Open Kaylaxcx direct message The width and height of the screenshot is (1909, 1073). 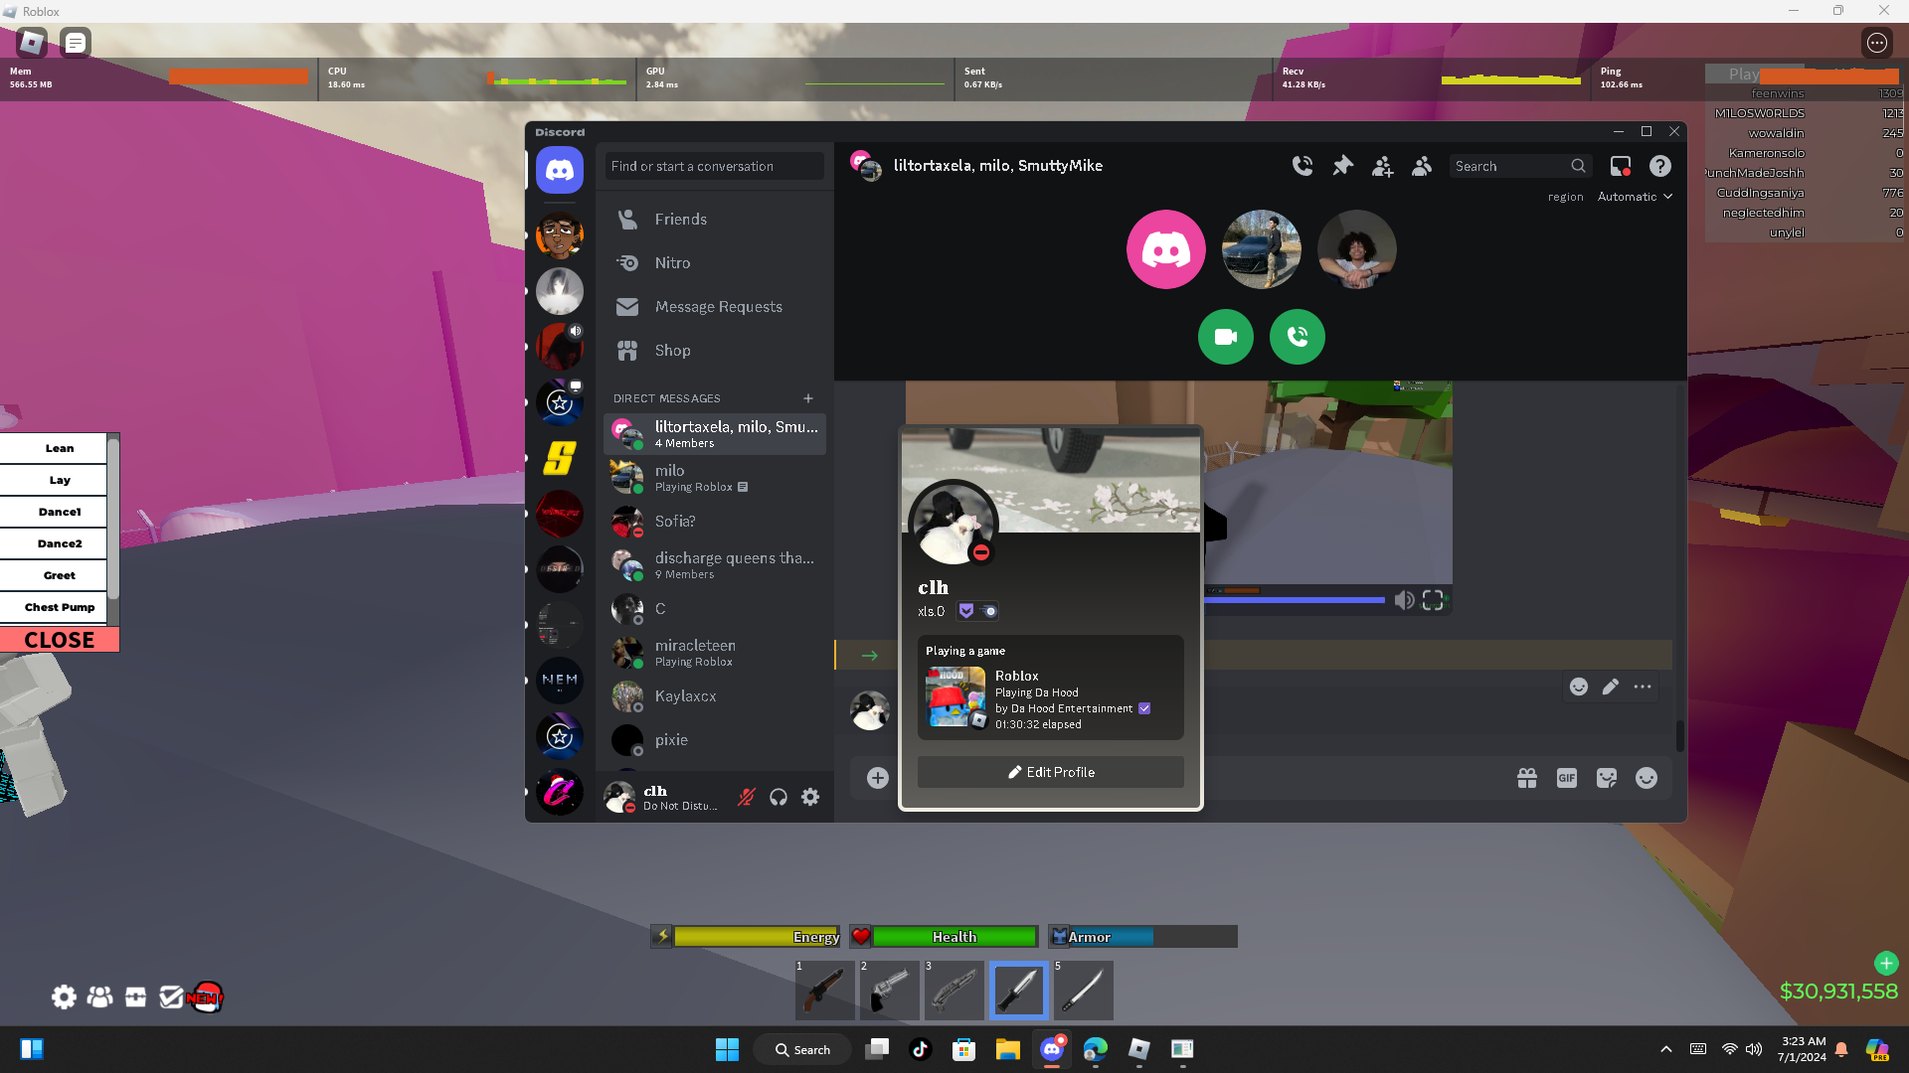(x=715, y=696)
